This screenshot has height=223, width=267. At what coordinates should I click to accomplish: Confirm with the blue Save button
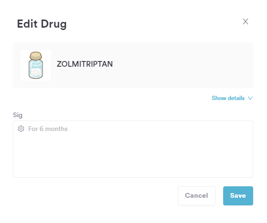(238, 196)
